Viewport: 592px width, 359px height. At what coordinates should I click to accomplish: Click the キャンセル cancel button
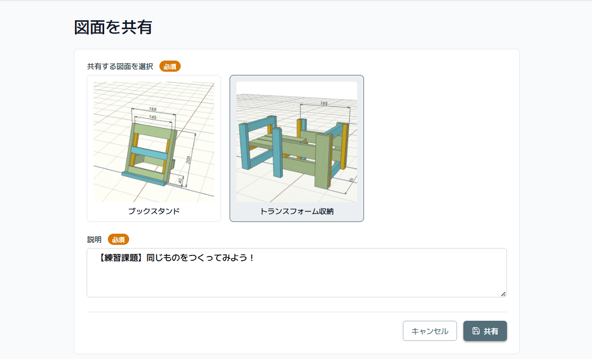[x=429, y=330]
